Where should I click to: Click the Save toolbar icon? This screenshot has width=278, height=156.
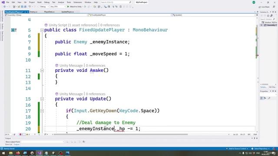coord(22,6)
